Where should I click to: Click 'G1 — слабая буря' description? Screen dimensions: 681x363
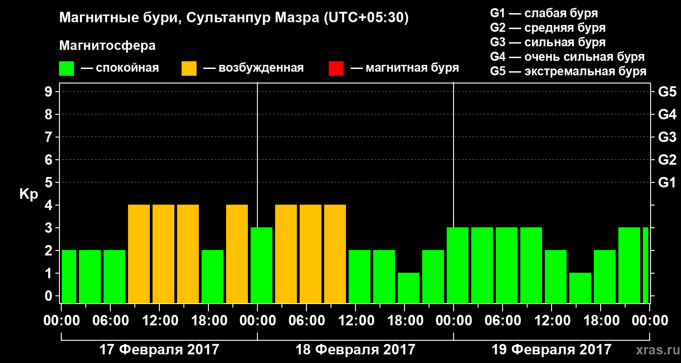[x=544, y=13]
